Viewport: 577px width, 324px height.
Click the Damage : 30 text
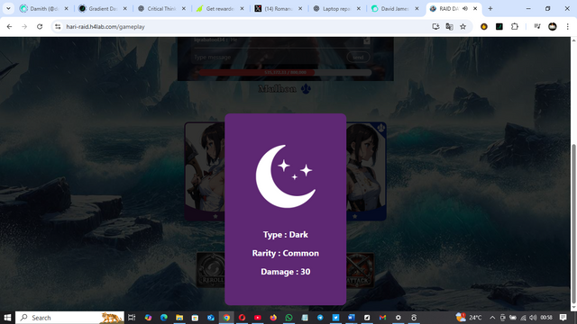pos(286,272)
